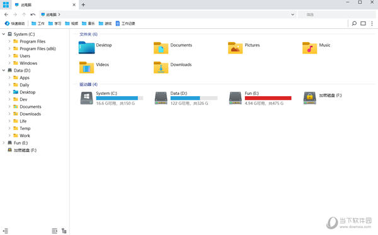Image resolution: width=378 pixels, height=235 pixels.
Task: Click the Data (D:) usage bar
Action: [194, 98]
